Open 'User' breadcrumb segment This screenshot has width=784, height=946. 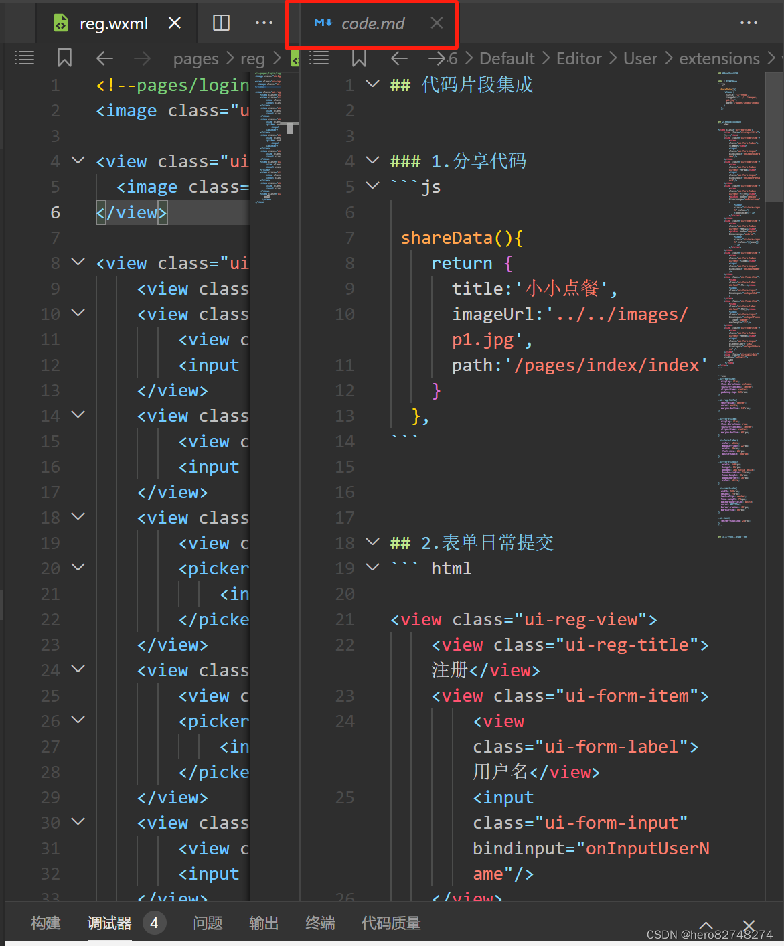640,59
